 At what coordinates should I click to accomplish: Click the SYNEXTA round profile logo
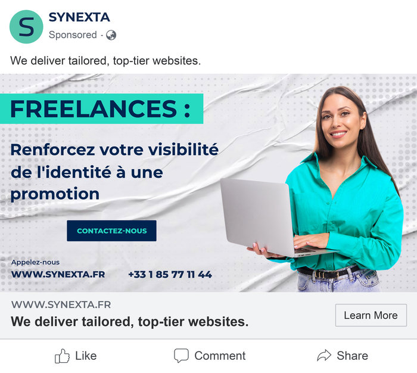pos(26,27)
